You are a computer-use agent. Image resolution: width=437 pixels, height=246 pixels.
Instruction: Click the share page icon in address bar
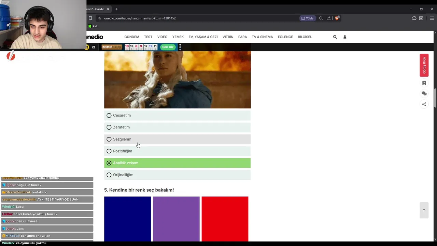click(x=329, y=18)
